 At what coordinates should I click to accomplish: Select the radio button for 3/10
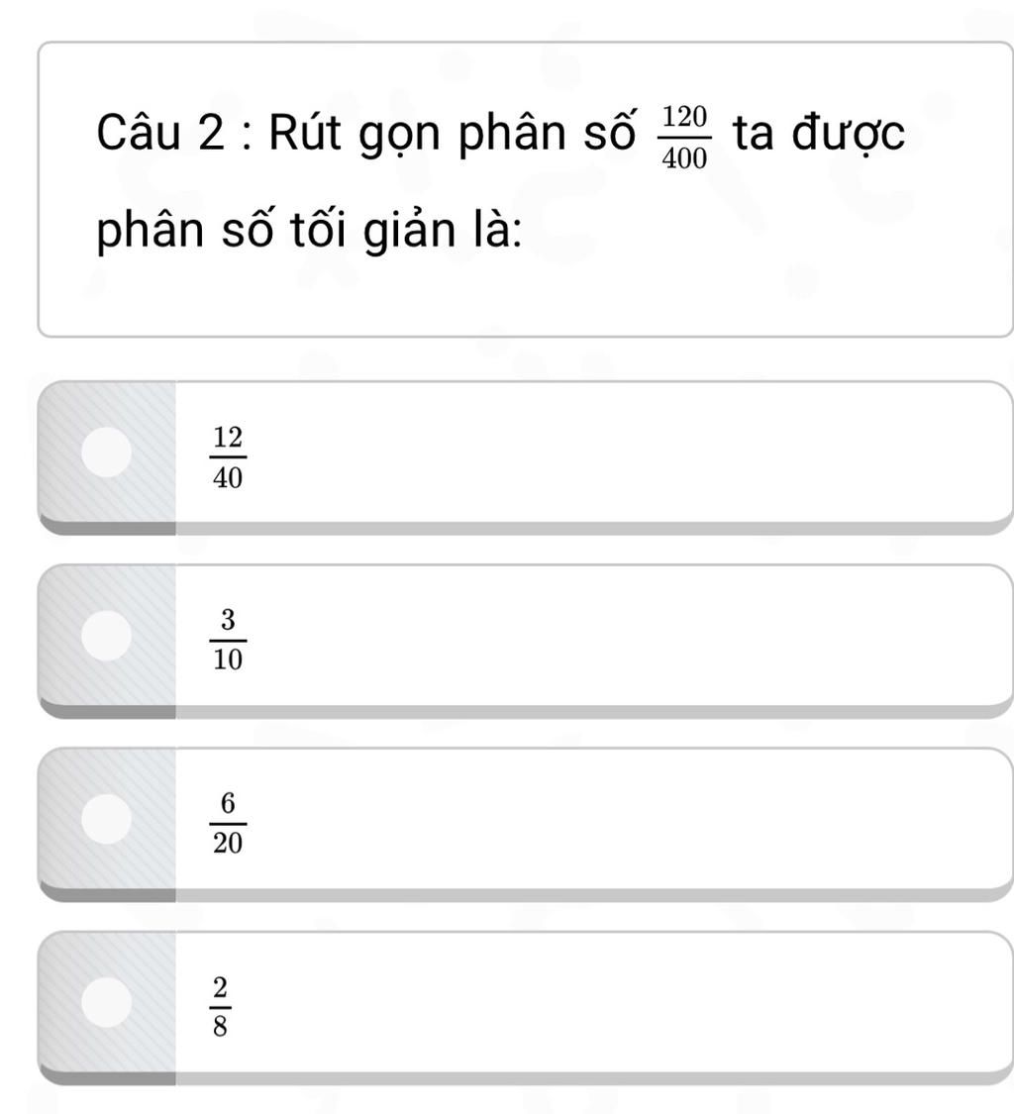(x=106, y=635)
